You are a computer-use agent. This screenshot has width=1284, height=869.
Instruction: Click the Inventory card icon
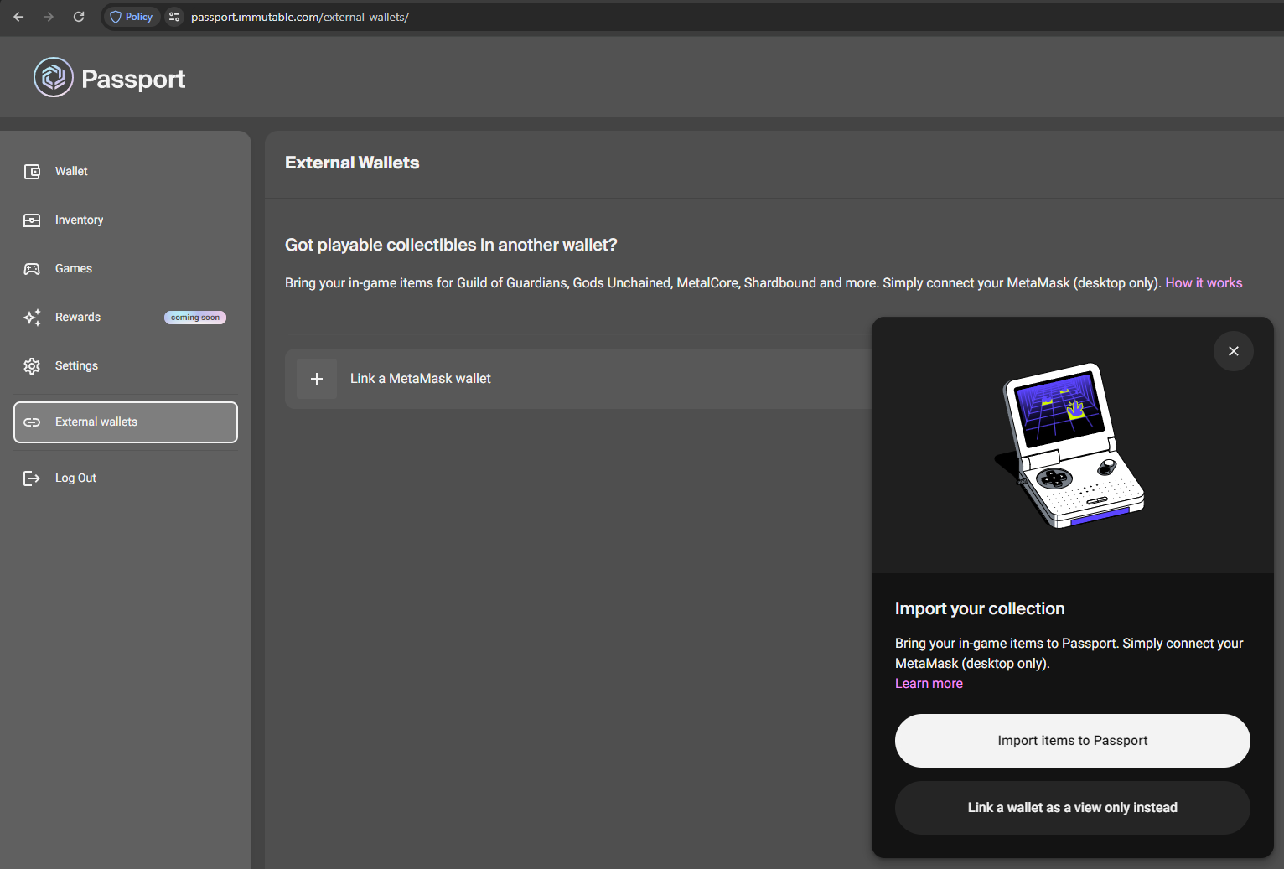point(32,220)
